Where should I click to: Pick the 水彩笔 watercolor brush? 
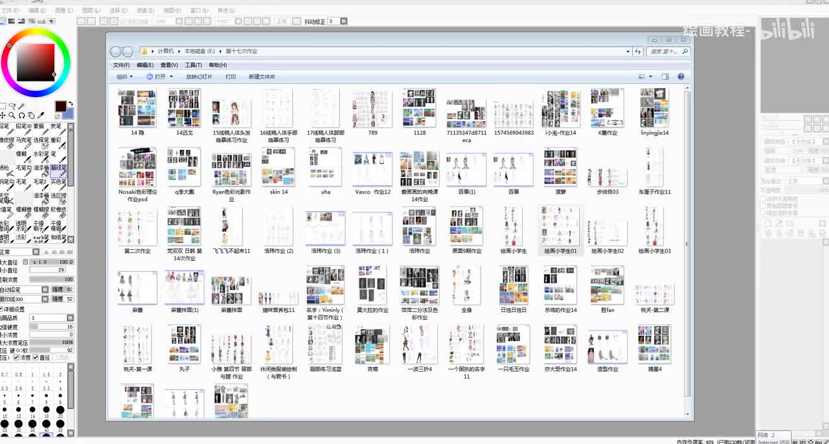click(41, 157)
